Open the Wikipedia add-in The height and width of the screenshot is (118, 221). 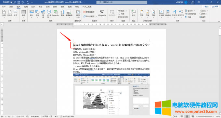pyautogui.click(x=102, y=13)
